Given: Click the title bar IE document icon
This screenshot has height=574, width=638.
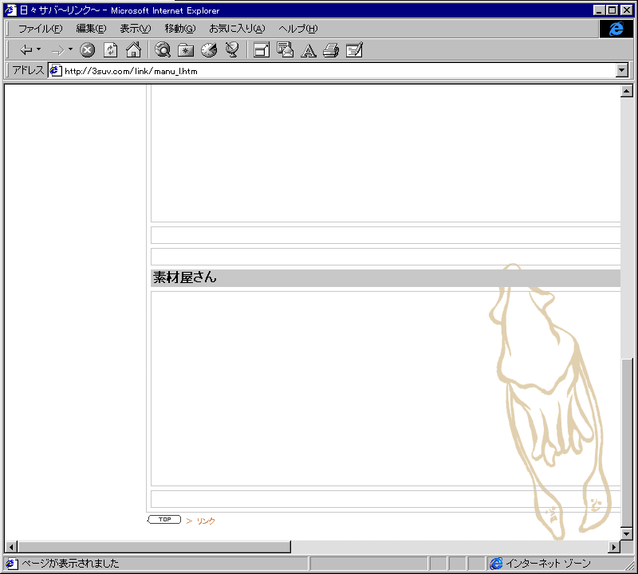Looking at the screenshot, I should click(10, 10).
